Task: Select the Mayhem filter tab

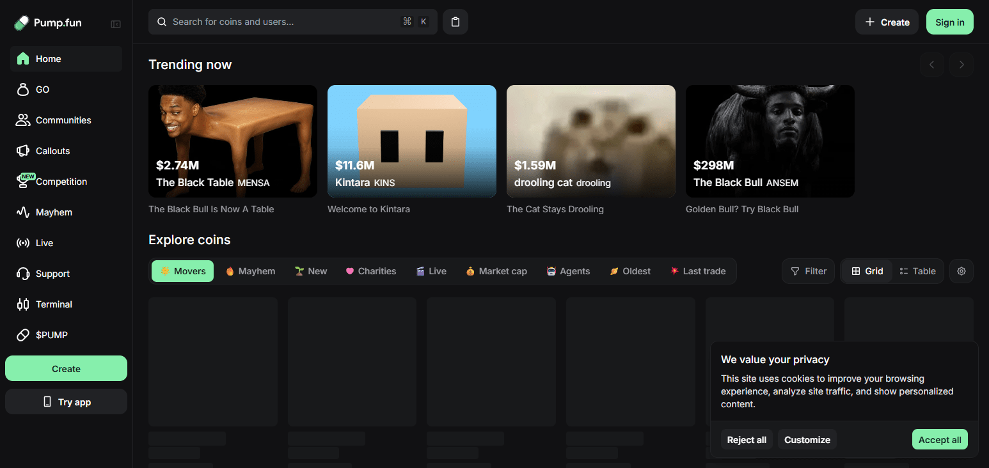Action: pos(250,271)
